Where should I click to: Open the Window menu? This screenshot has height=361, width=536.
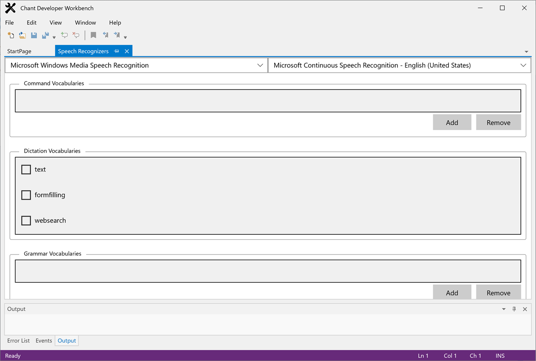(85, 22)
